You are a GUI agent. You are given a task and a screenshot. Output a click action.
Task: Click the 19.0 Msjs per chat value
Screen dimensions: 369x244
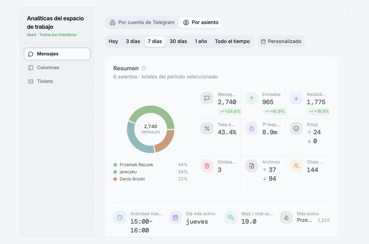[x=249, y=221]
